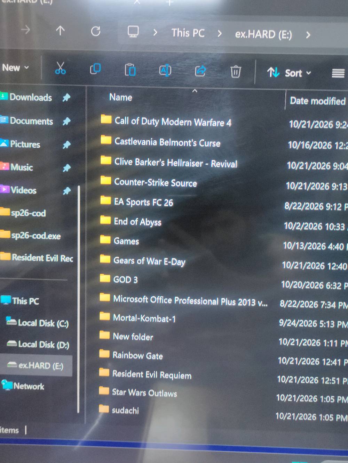Select Network in navigation pane
The width and height of the screenshot is (348, 463).
coord(23,386)
